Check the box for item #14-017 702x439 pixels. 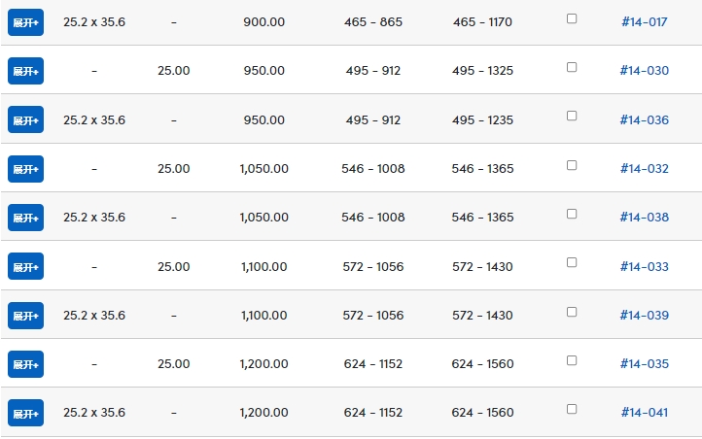(x=572, y=18)
